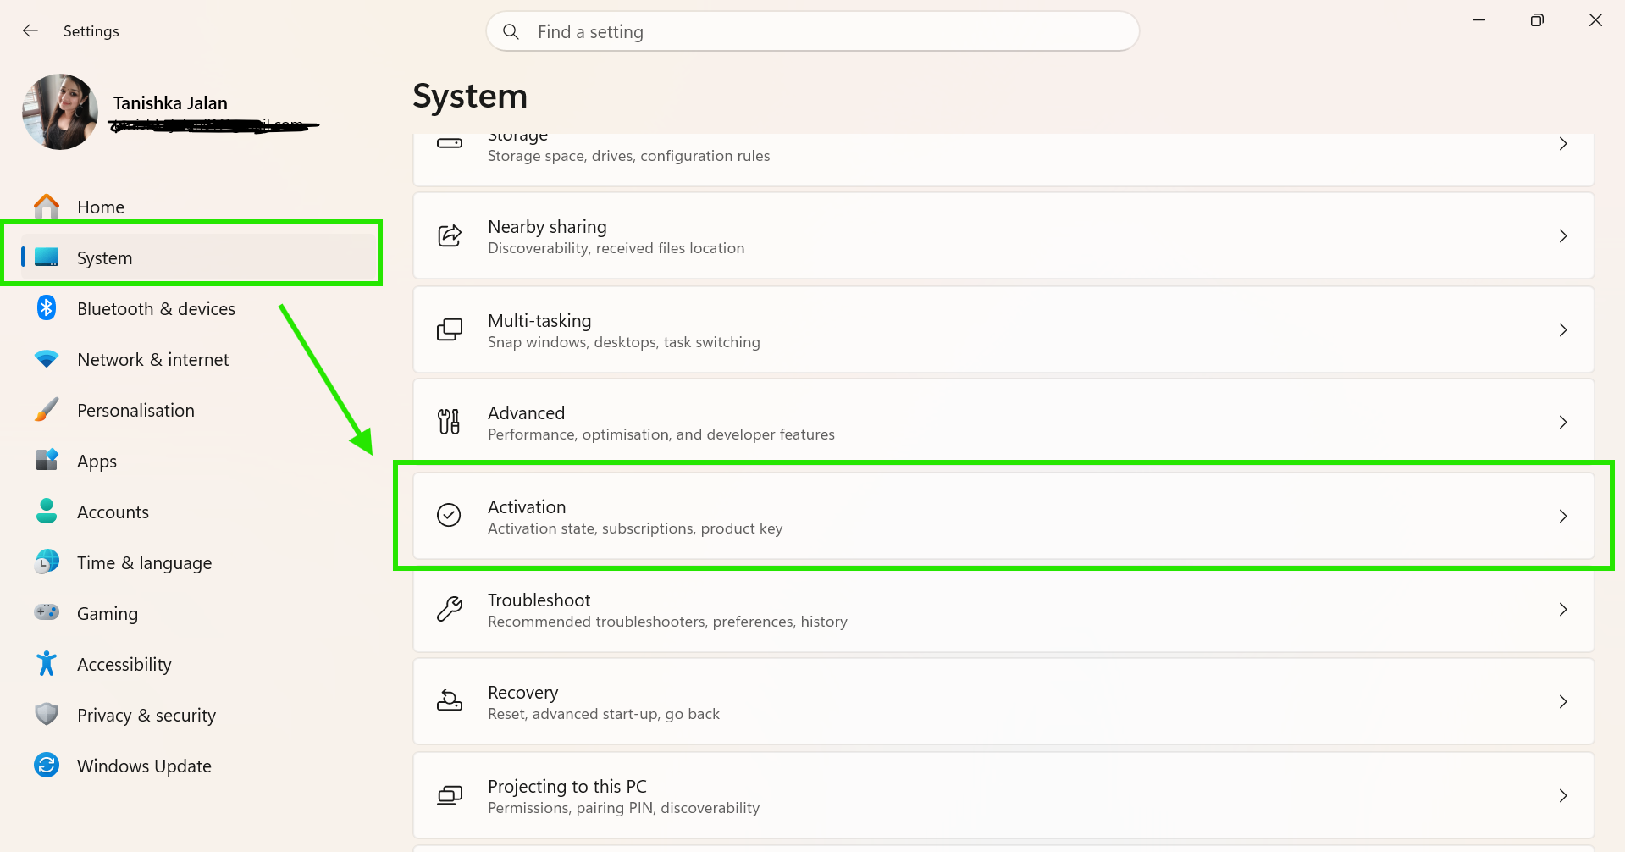Screen dimensions: 1625x852
Task: Open Accessibility settings label
Action: click(124, 665)
